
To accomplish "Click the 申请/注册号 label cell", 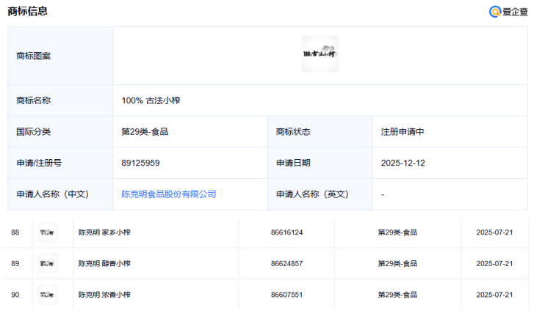I will click(x=60, y=163).
